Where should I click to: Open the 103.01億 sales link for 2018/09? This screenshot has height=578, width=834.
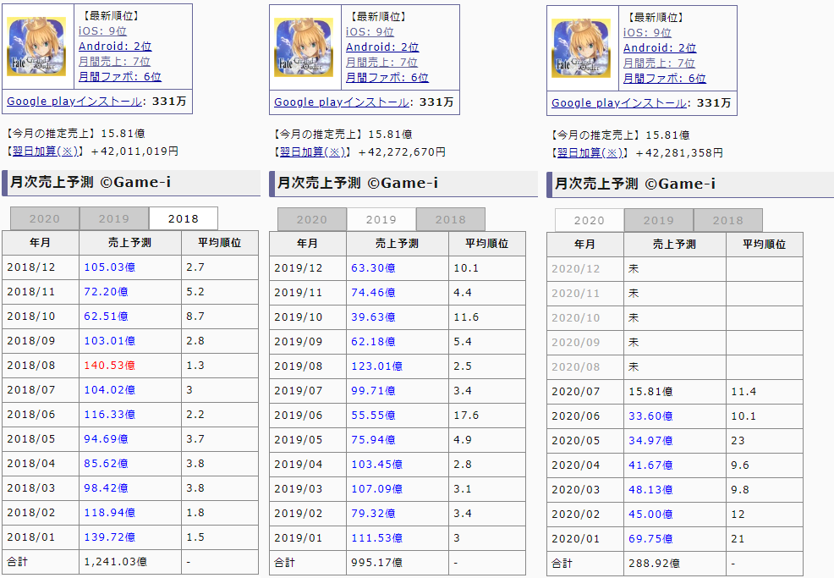(110, 341)
